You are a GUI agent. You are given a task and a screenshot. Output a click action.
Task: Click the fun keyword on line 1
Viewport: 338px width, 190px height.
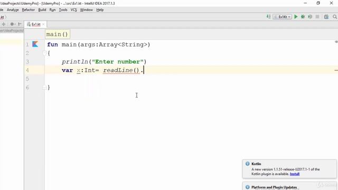pyautogui.click(x=52, y=44)
